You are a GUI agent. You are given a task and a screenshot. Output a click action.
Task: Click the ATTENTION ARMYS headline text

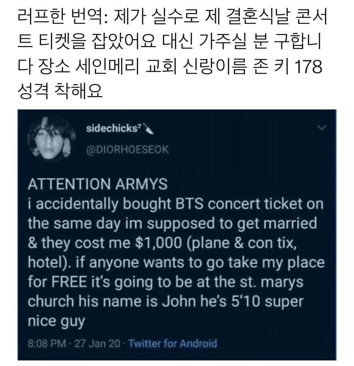click(x=97, y=184)
